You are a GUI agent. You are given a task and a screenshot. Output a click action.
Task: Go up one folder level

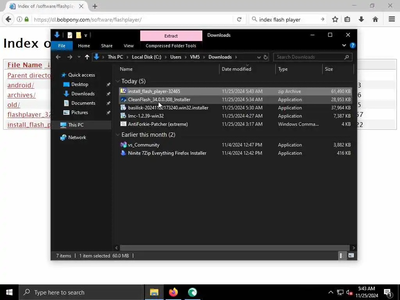tap(87, 57)
